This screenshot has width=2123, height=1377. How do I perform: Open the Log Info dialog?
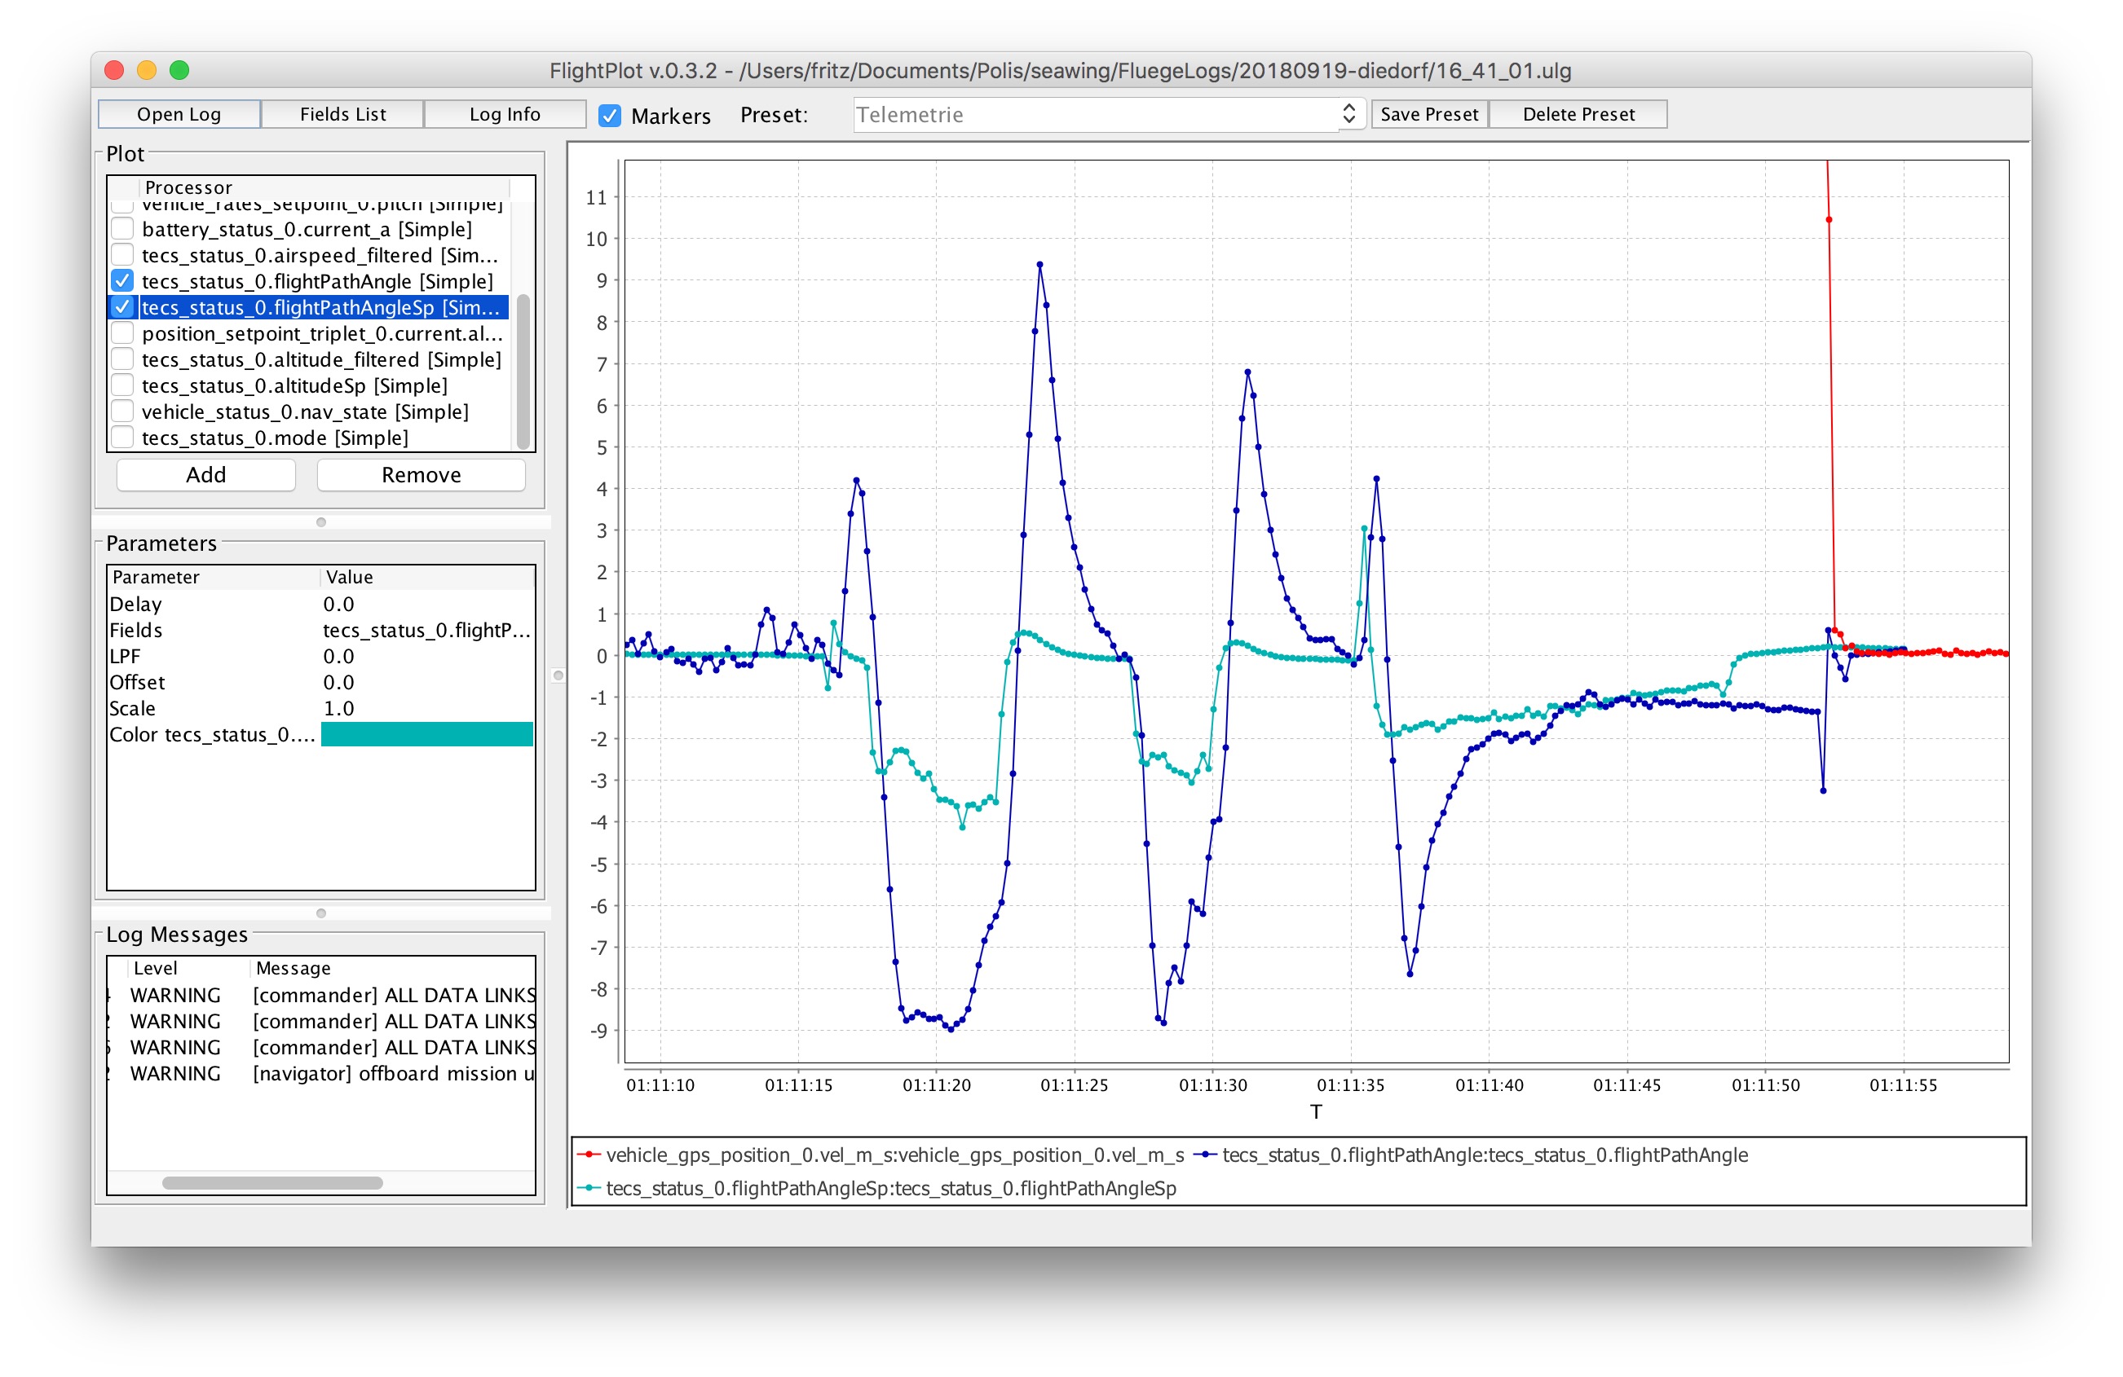(x=505, y=114)
